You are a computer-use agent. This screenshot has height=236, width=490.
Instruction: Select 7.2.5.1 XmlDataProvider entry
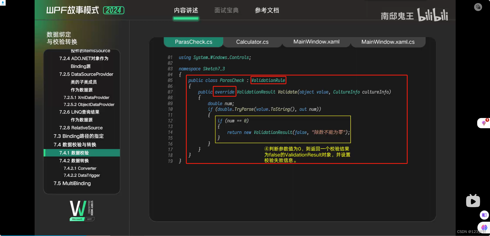(x=86, y=98)
